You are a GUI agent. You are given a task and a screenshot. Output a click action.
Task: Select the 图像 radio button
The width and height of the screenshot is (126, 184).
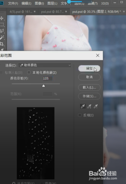point(42,183)
